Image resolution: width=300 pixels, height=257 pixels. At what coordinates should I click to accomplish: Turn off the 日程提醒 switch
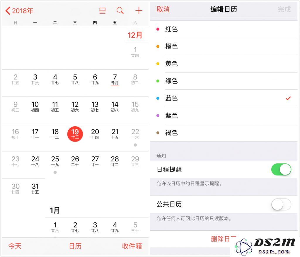pyautogui.click(x=281, y=169)
